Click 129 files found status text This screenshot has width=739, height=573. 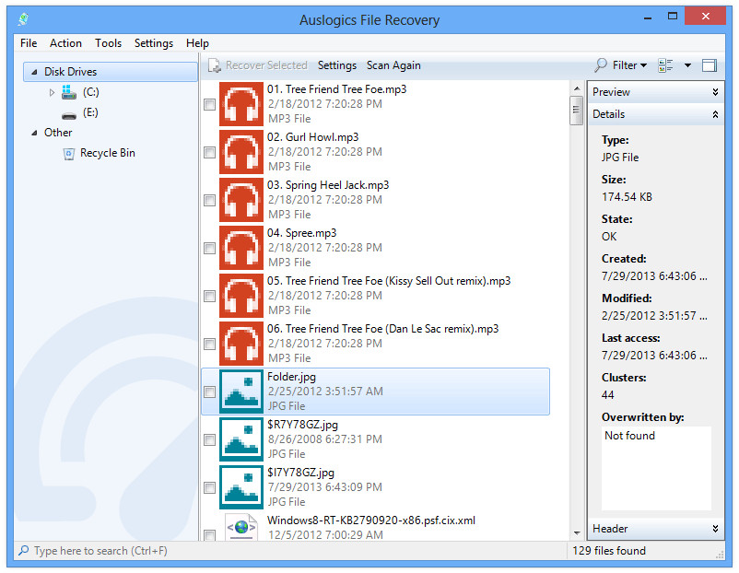(x=609, y=551)
